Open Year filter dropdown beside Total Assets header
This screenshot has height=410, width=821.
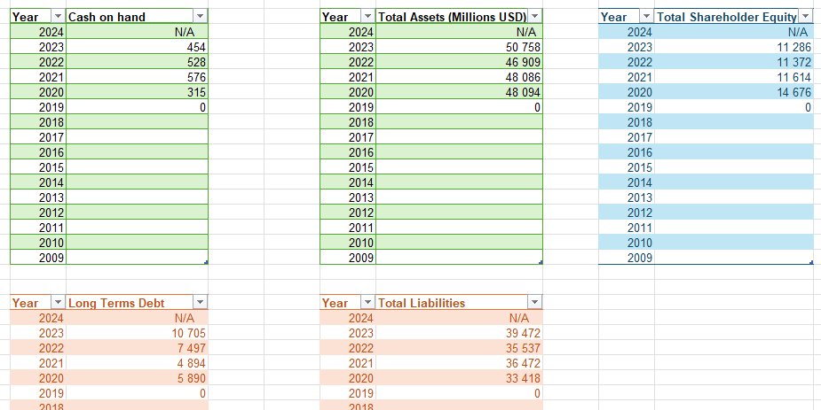coord(367,17)
